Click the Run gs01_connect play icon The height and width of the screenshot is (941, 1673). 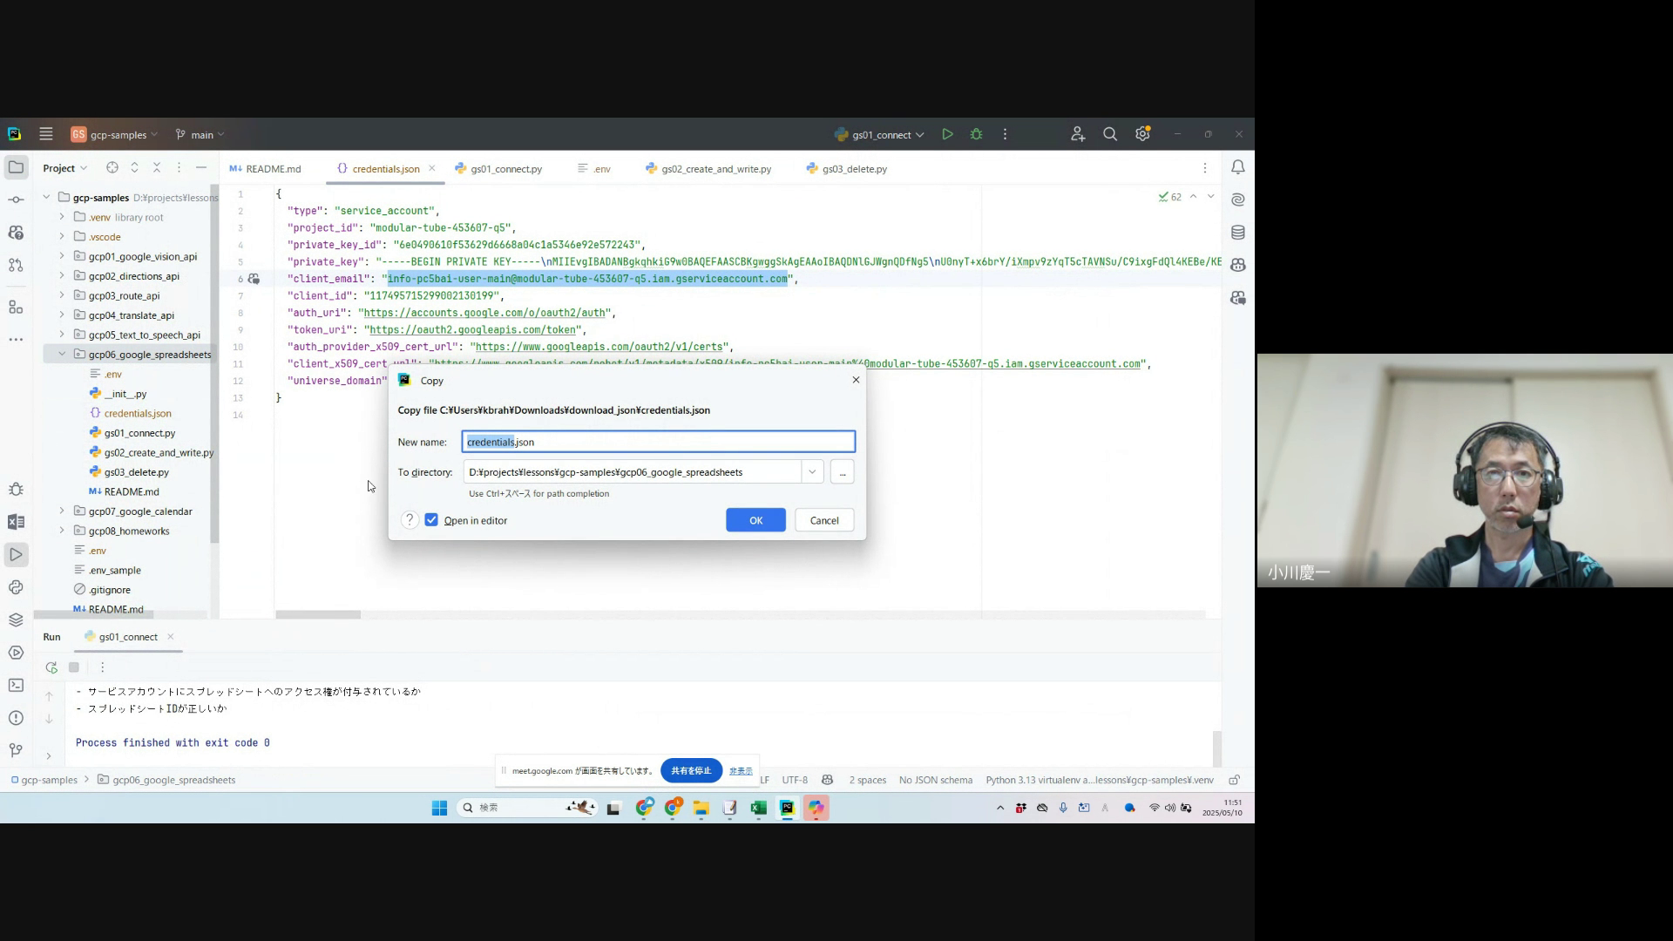947,134
